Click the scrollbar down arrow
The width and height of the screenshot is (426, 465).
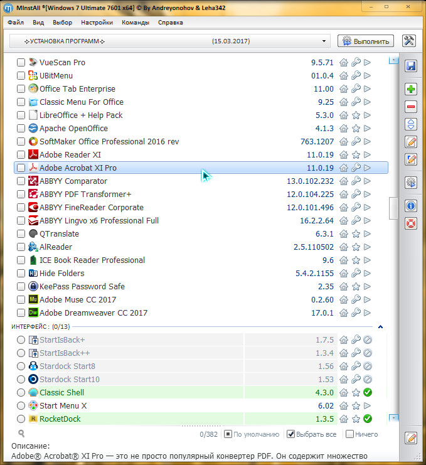[393, 418]
